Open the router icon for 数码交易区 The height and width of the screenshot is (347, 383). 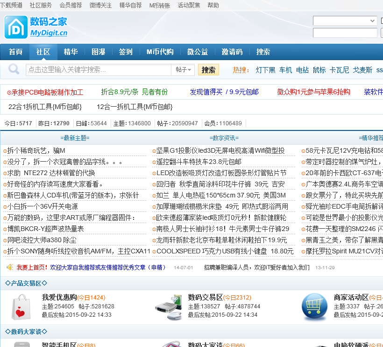(x=169, y=307)
